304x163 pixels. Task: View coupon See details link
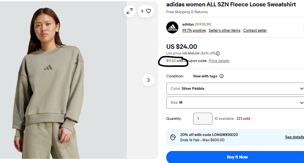tap(294, 137)
